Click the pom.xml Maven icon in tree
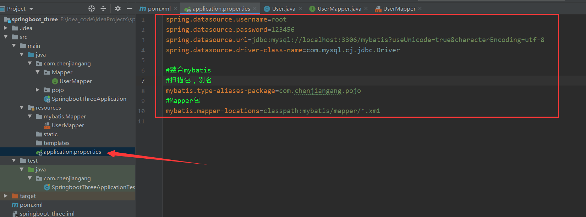 point(15,205)
